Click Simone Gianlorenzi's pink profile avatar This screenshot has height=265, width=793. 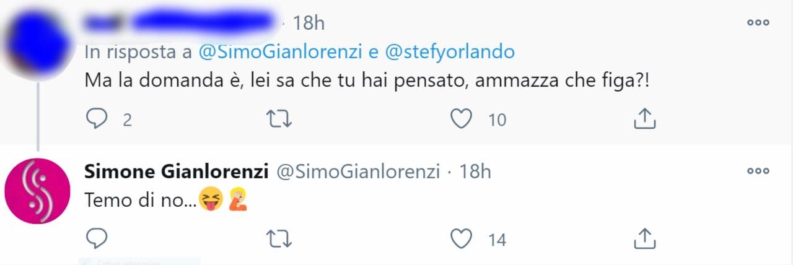coord(37,191)
